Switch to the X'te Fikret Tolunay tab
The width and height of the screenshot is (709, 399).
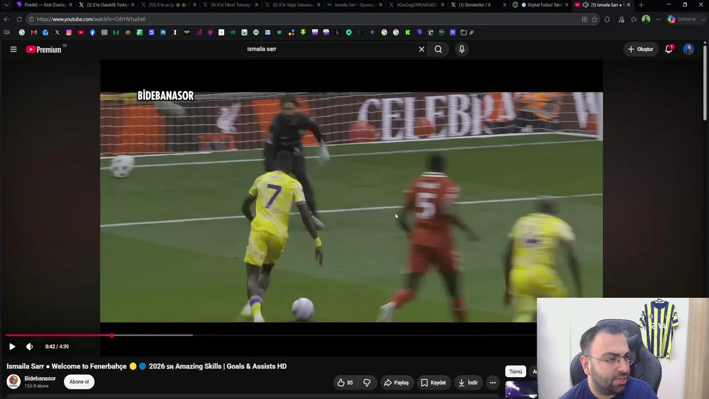[230, 5]
